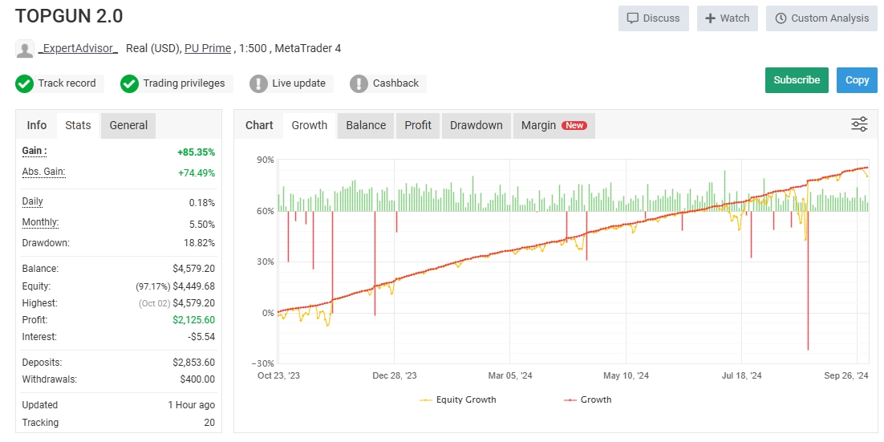Click the $2,125.60 profit value
The height and width of the screenshot is (442, 884).
[x=194, y=320]
